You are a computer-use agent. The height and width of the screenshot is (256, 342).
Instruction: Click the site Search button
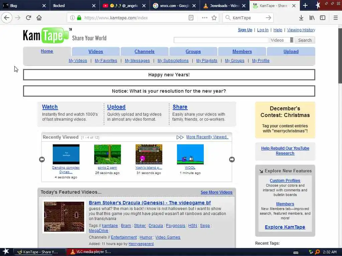tap(305, 40)
